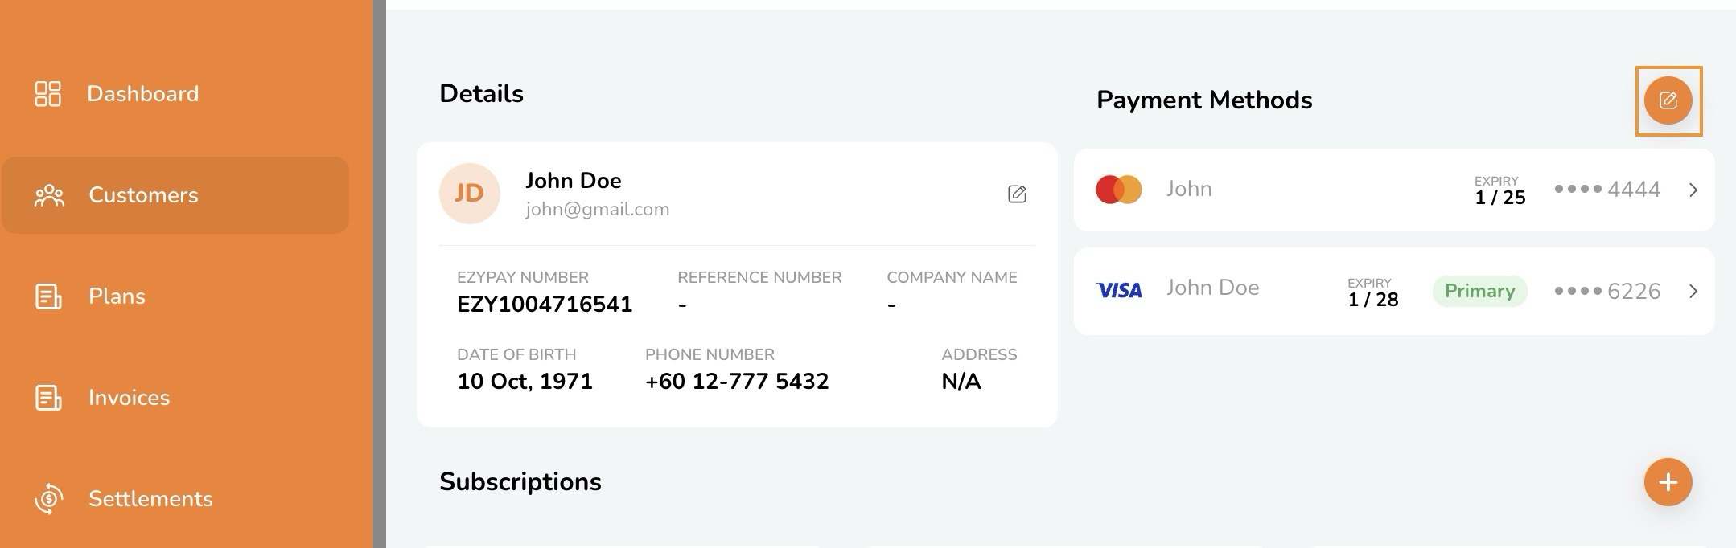The height and width of the screenshot is (548, 1736).
Task: Expand Visa 6226 row chevron
Action: tap(1693, 291)
